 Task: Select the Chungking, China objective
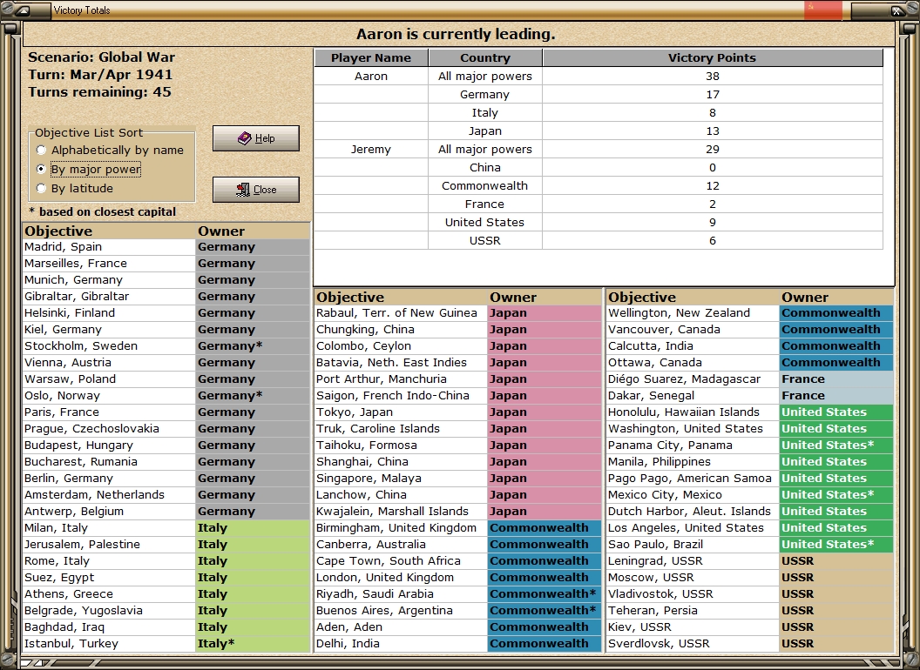pyautogui.click(x=402, y=330)
